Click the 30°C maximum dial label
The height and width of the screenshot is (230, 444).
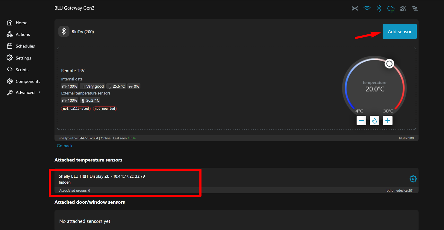[388, 111]
